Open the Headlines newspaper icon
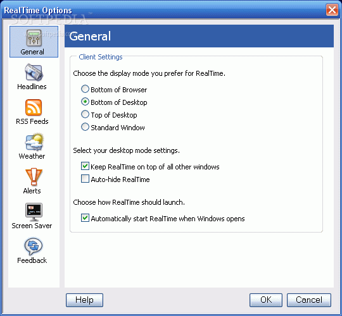 [34, 72]
